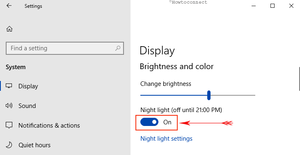300x155 pixels.
Task: Click the Notifications speech bubble icon
Action: click(x=9, y=125)
